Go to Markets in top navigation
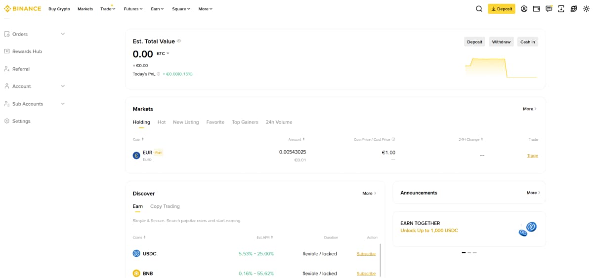Viewport: 593px width, 278px height. click(85, 9)
